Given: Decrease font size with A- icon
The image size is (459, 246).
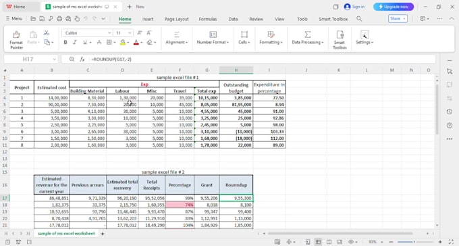Looking at the screenshot, I should coord(148,33).
